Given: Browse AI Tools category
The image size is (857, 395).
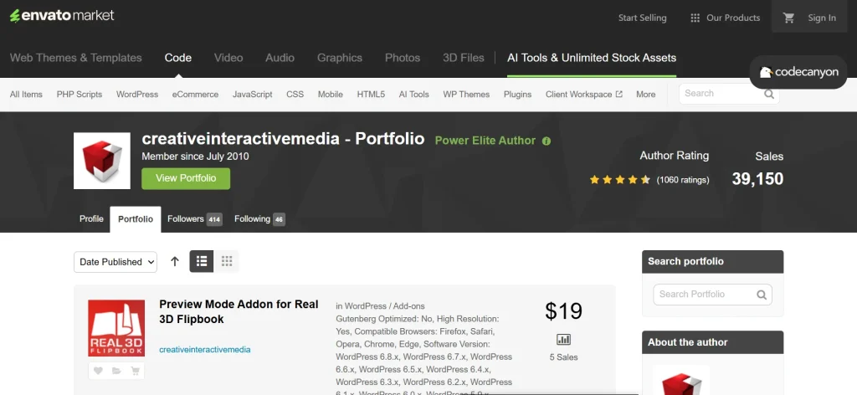Looking at the screenshot, I should (x=413, y=94).
